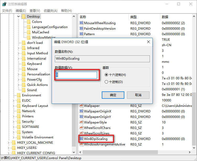Collapse the Desktop tree node
Viewport: 197px width, 161px height.
(x=18, y=17)
